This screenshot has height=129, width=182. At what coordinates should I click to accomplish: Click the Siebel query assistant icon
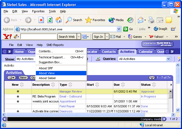tap(98, 59)
